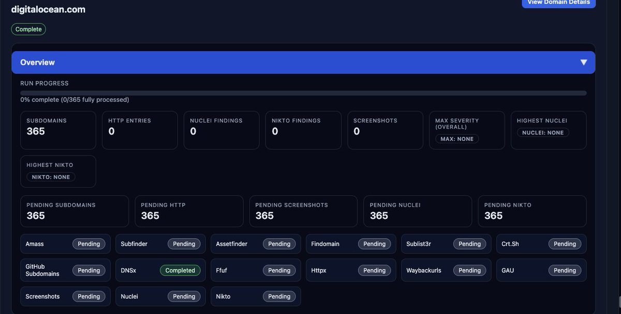This screenshot has width=621, height=314.
Task: Click the Pending badge for Amass
Action: pos(89,244)
